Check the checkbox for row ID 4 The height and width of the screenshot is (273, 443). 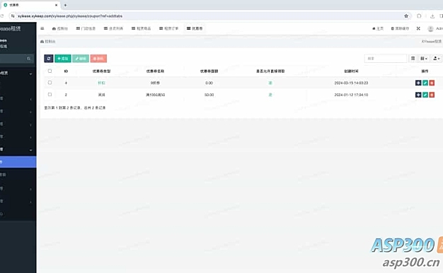50,83
